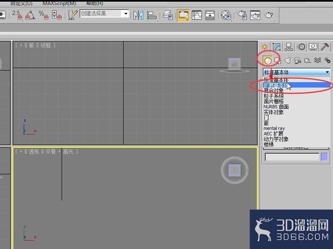This screenshot has width=333, height=249.
Task: Choose 门 from the list
Action: (296, 117)
